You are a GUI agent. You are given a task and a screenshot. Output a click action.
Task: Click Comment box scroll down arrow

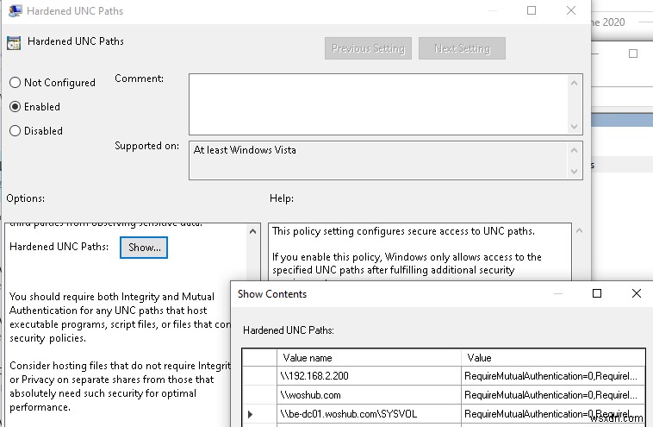click(575, 126)
